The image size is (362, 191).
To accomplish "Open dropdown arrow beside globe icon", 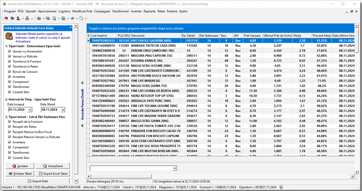I will point(68,18).
